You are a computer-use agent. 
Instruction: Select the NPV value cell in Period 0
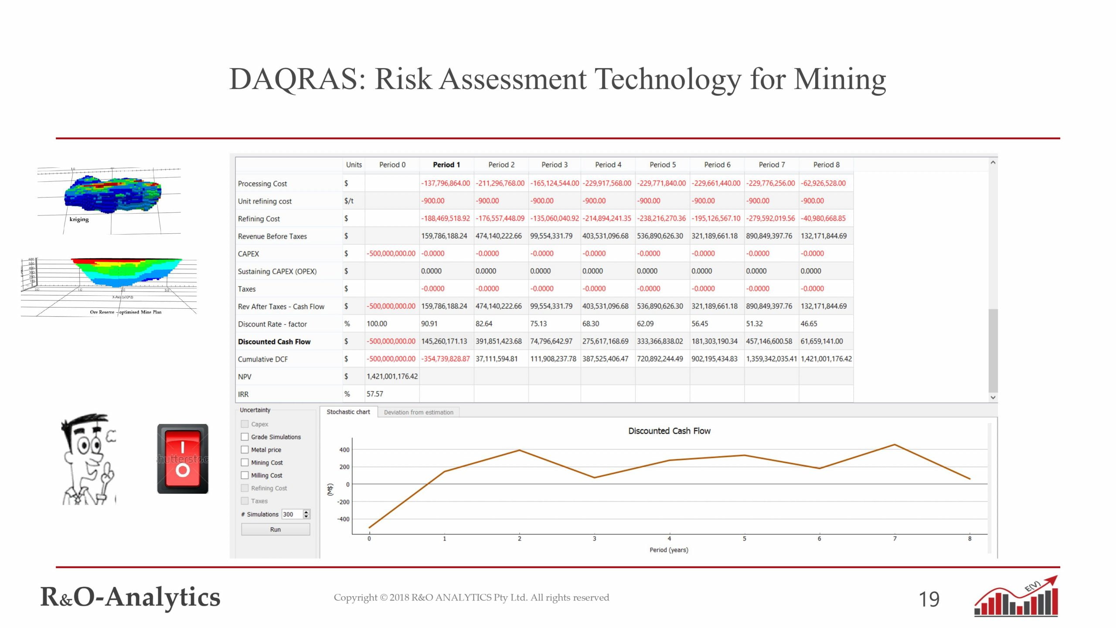392,376
